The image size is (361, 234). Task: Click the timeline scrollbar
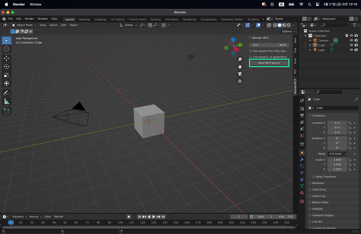click(148, 227)
